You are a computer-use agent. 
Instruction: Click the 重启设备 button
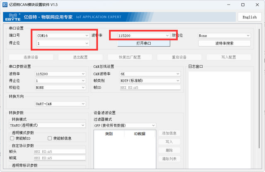coord(179,57)
